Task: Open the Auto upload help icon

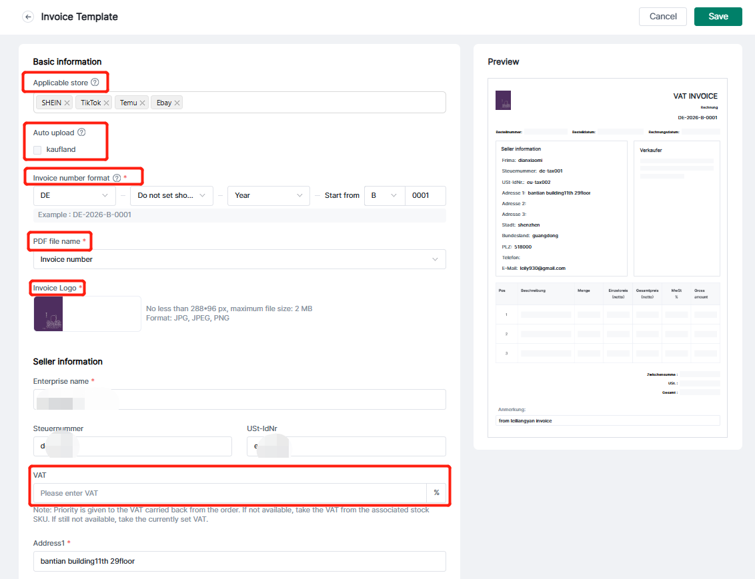Action: (x=81, y=133)
